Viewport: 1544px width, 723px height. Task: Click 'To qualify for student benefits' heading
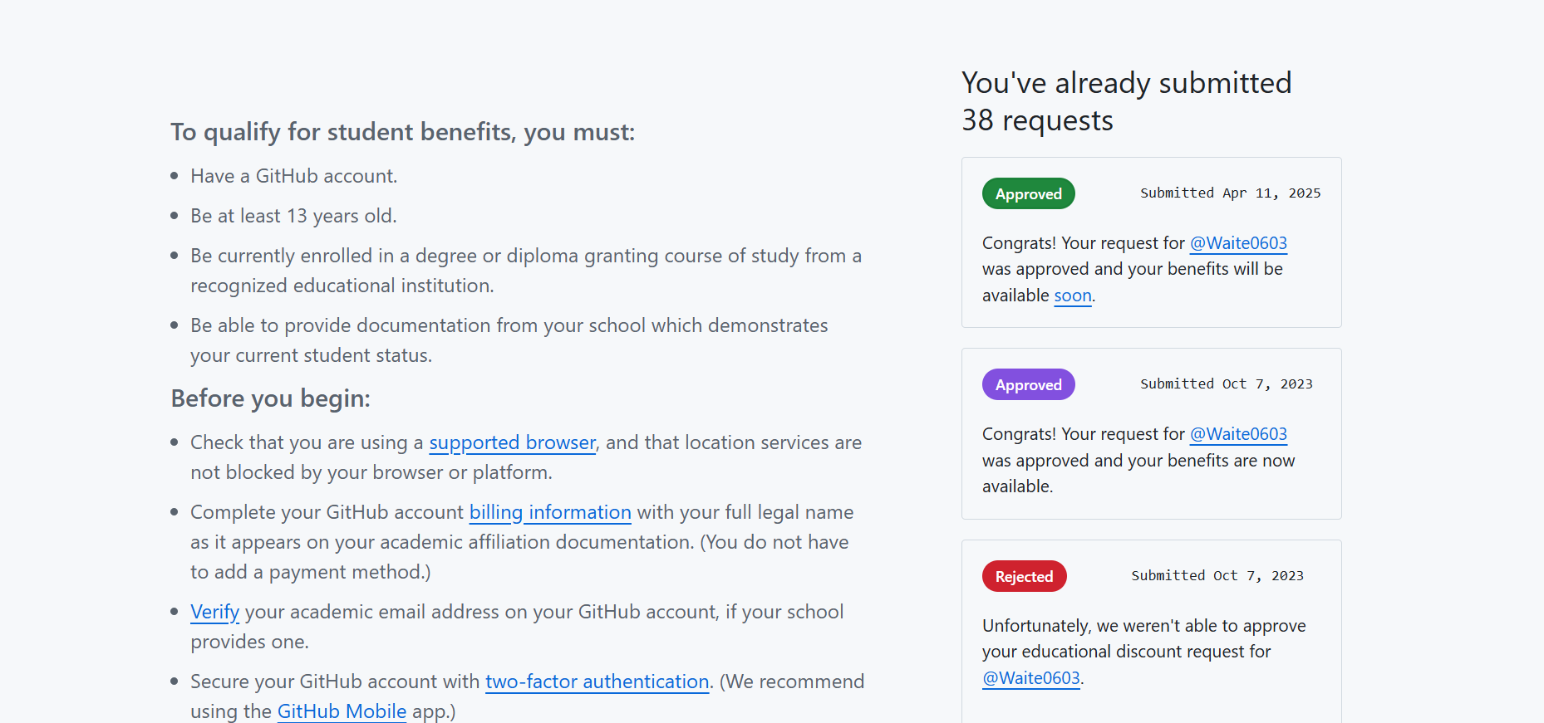(403, 132)
